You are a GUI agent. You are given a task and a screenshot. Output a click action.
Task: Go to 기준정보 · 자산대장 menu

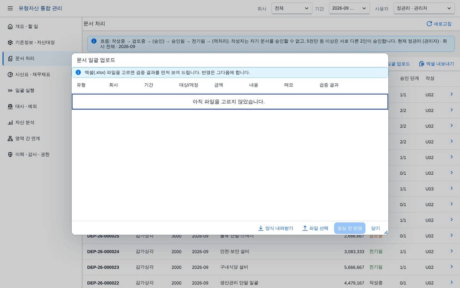(x=41, y=42)
